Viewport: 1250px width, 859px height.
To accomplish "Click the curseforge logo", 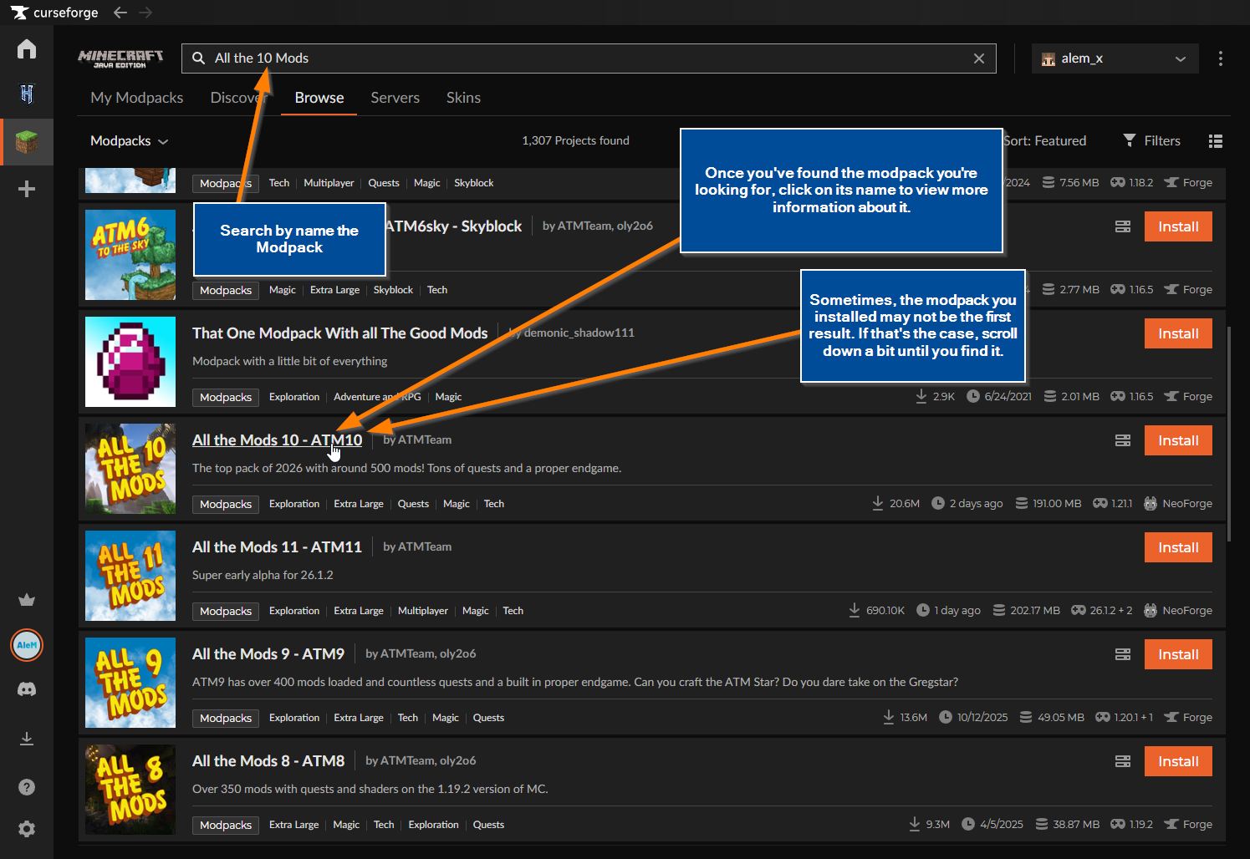I will (x=54, y=13).
